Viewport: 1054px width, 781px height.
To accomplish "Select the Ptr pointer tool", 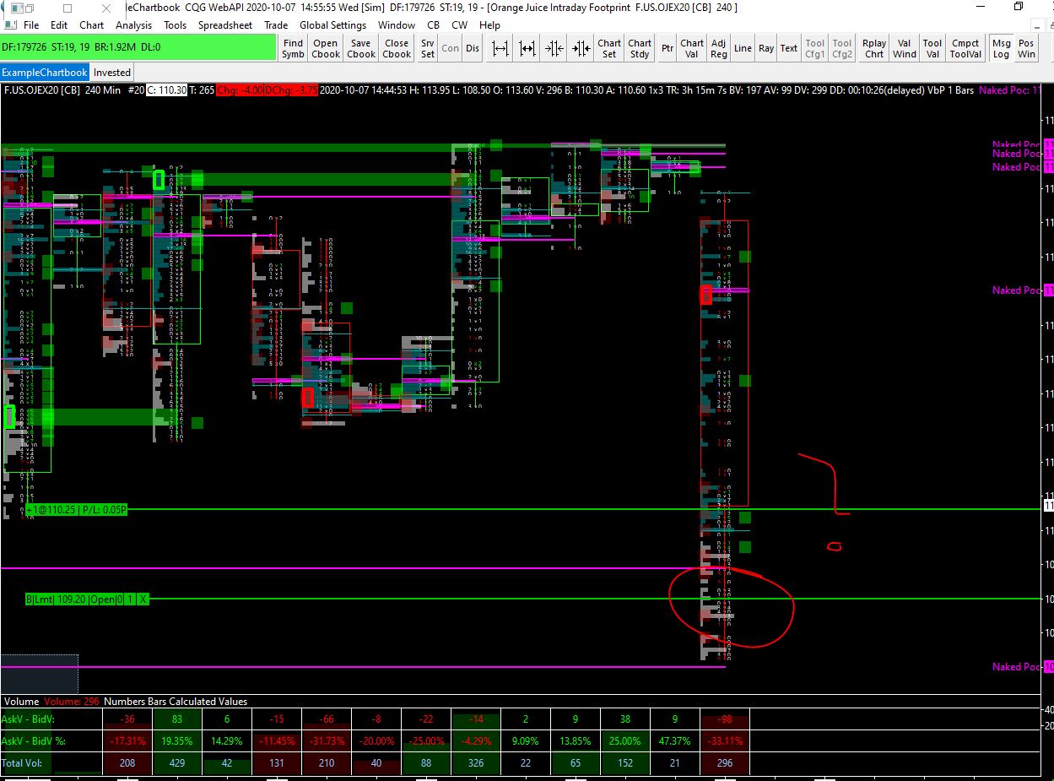I will (x=668, y=48).
